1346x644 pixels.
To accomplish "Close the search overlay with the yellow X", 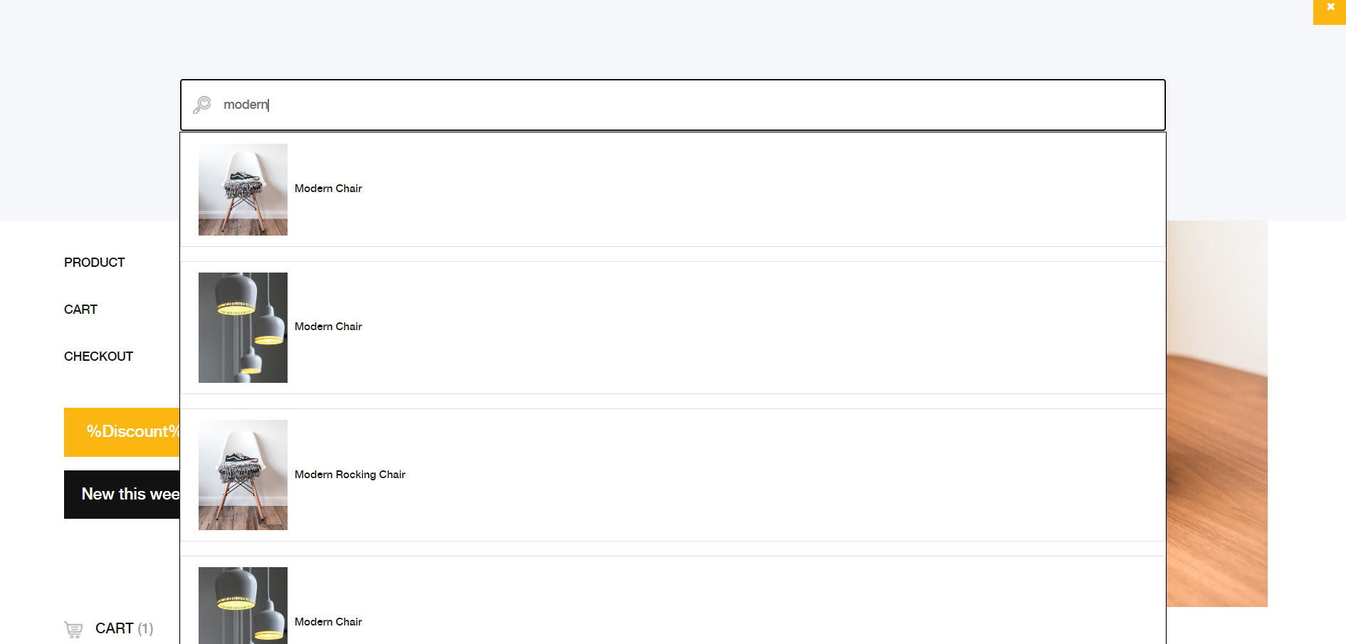I will (x=1330, y=9).
